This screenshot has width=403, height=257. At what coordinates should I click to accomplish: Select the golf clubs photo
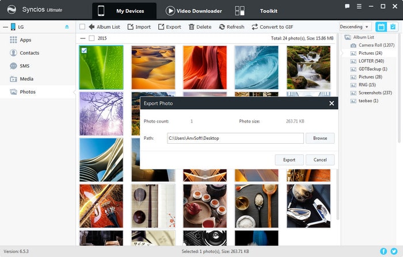pos(309,206)
